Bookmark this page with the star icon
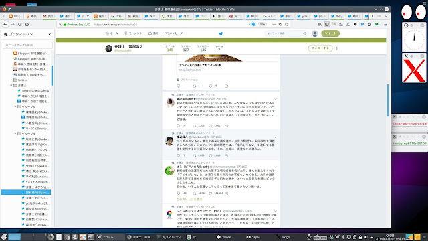 (x=287, y=24)
